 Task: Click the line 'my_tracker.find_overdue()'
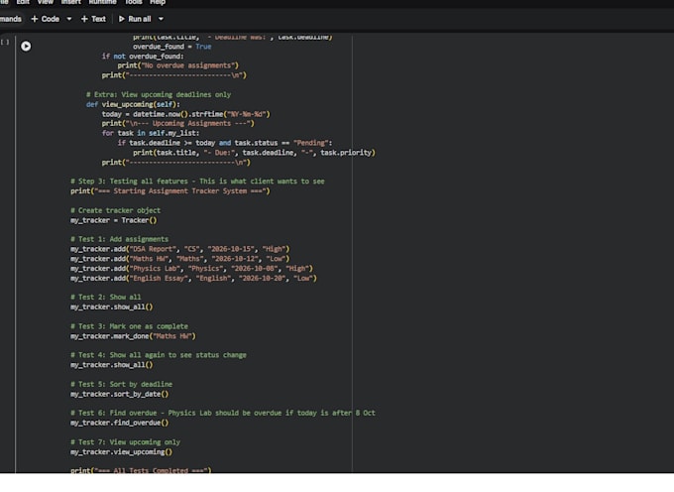click(119, 423)
